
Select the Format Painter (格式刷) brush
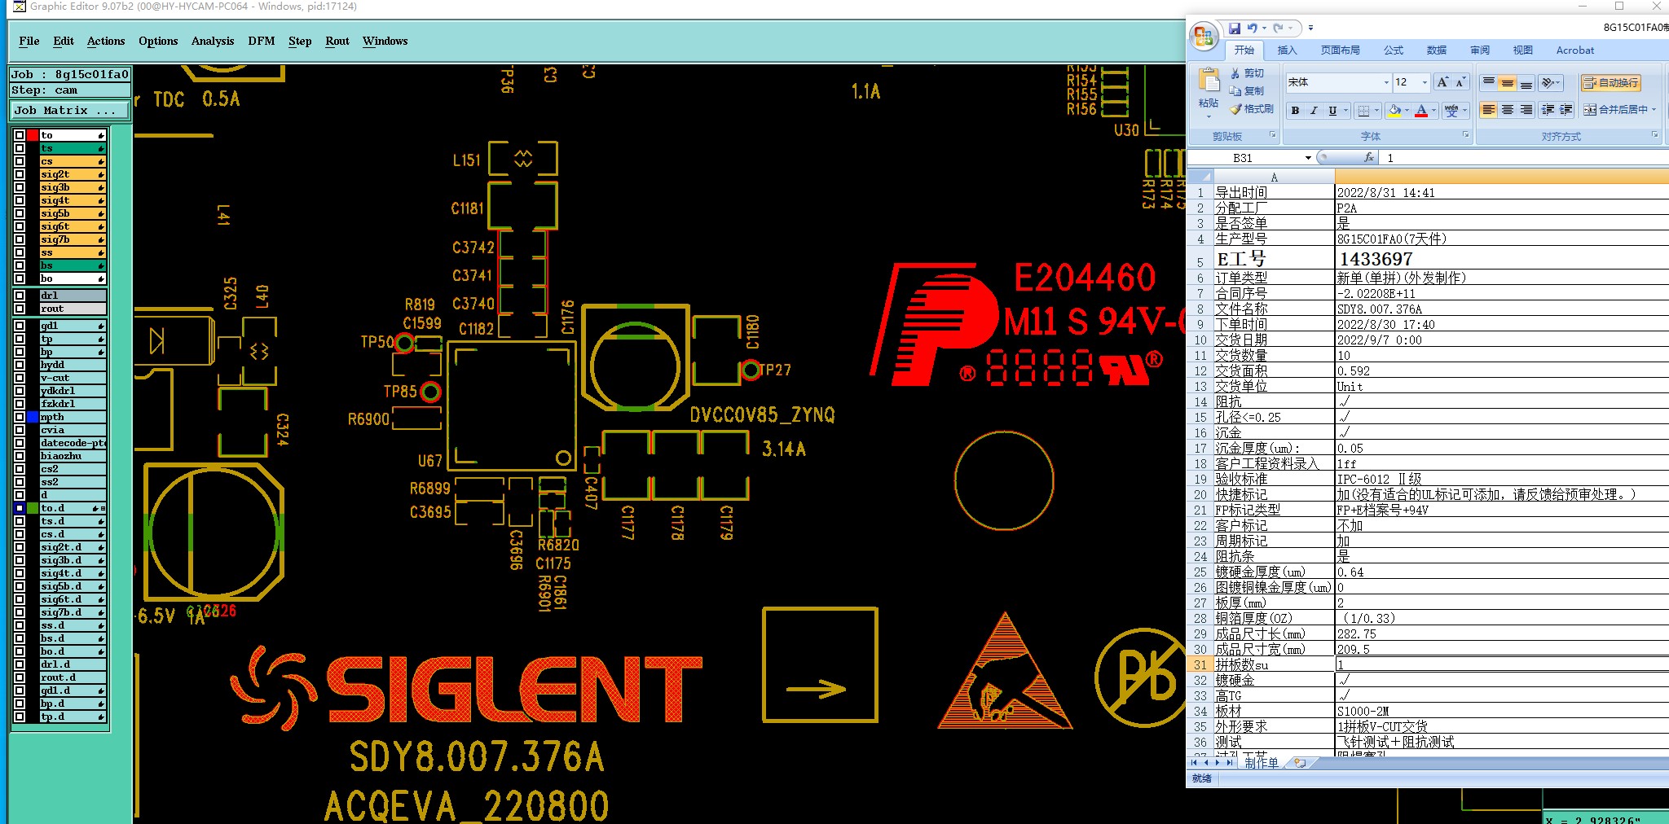pos(1235,109)
